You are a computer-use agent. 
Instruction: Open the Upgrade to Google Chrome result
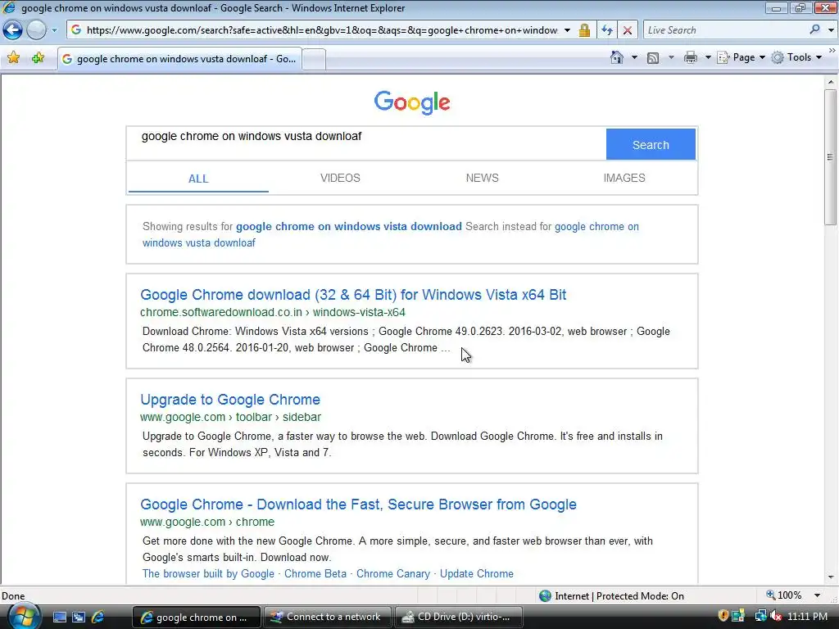pyautogui.click(x=230, y=400)
